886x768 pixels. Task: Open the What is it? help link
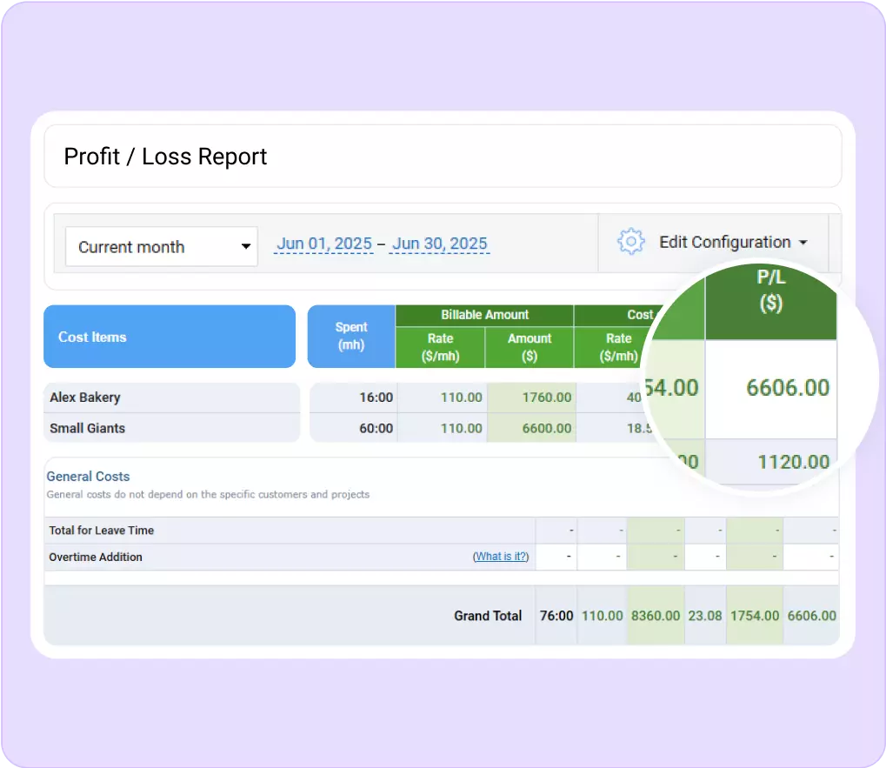(x=501, y=557)
